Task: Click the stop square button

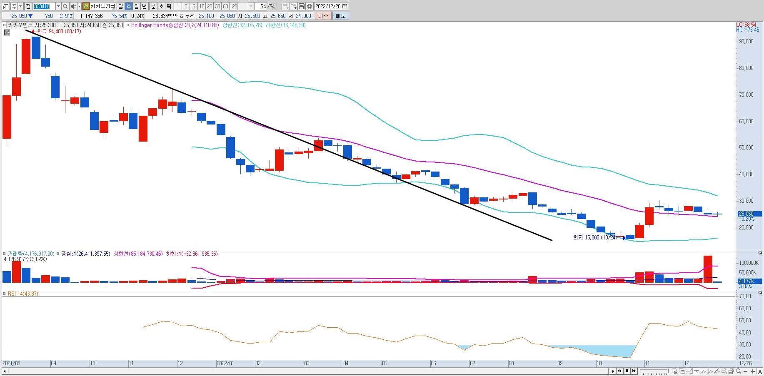Action: tap(627, 371)
